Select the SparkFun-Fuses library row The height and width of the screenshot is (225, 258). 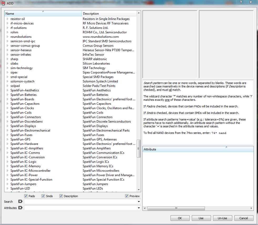(x=70, y=135)
